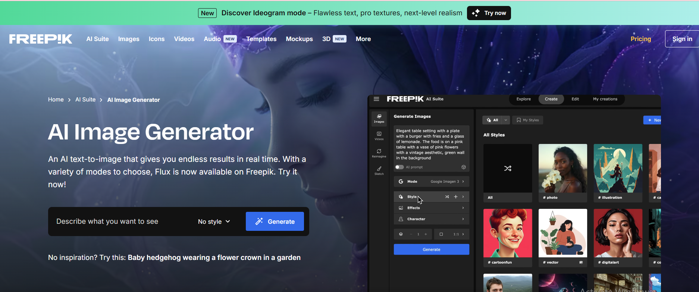Click the Generate button below the Character row
Screen dimensions: 699x292
[432, 249]
